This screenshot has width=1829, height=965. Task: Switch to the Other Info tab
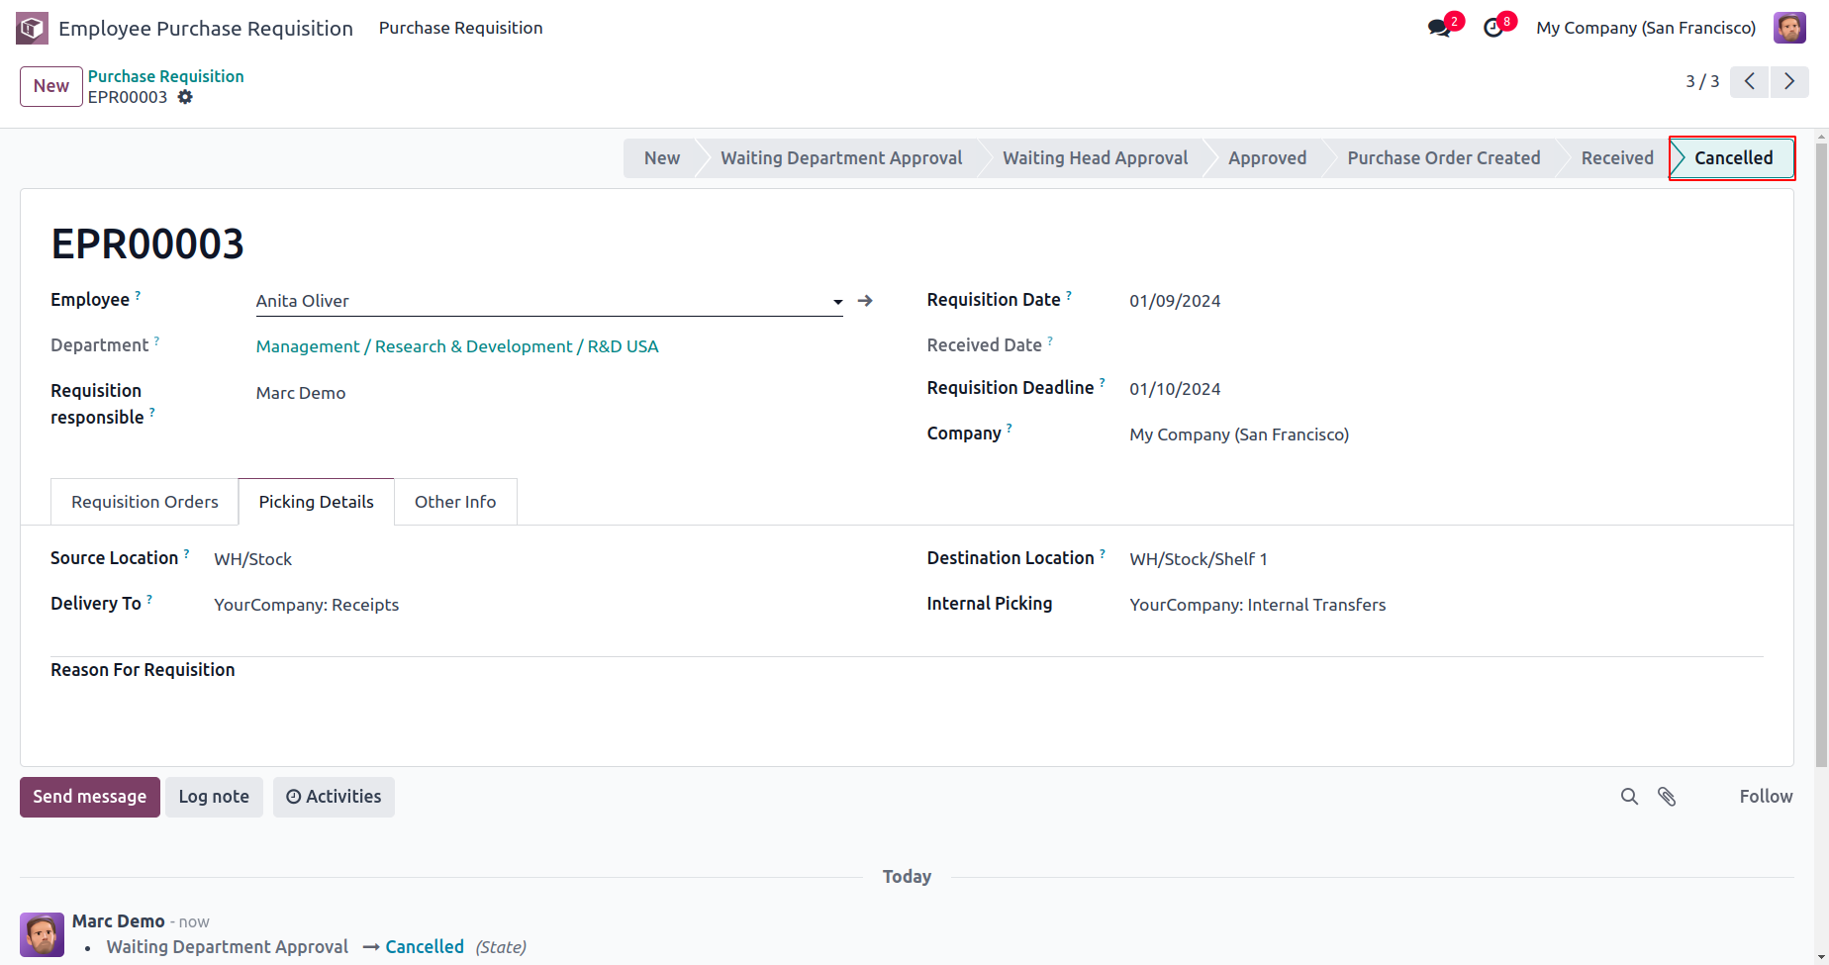click(x=455, y=502)
